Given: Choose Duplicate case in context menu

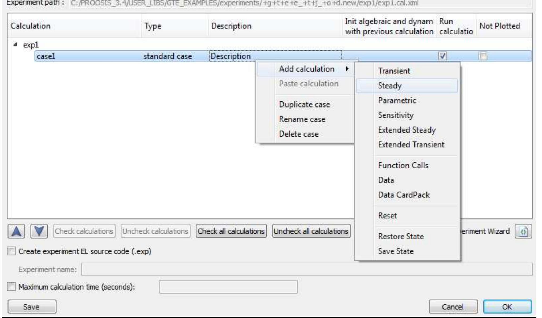Looking at the screenshot, I should click(x=304, y=105).
